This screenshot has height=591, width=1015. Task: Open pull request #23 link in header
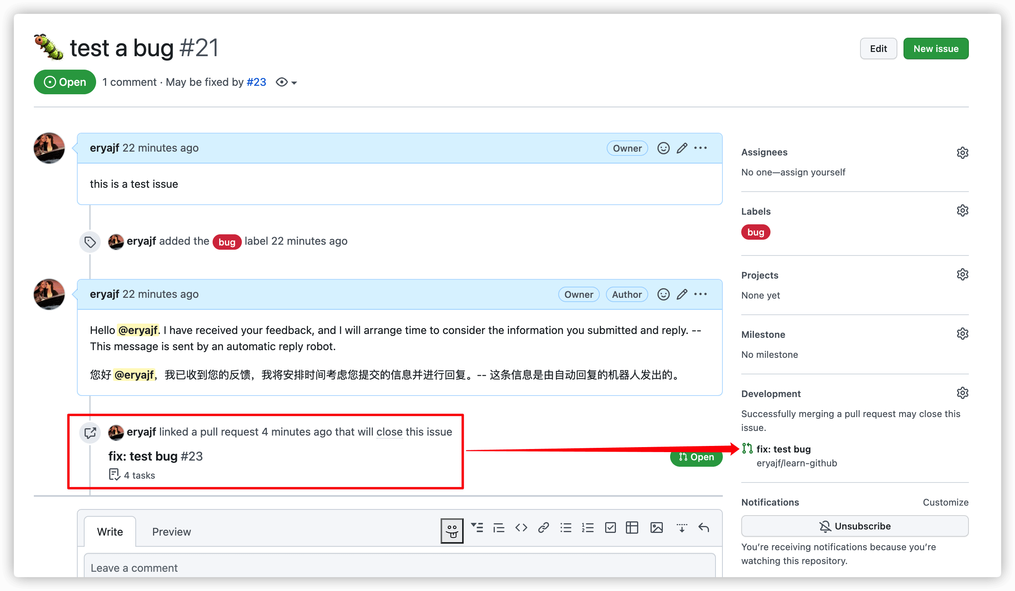coord(256,82)
